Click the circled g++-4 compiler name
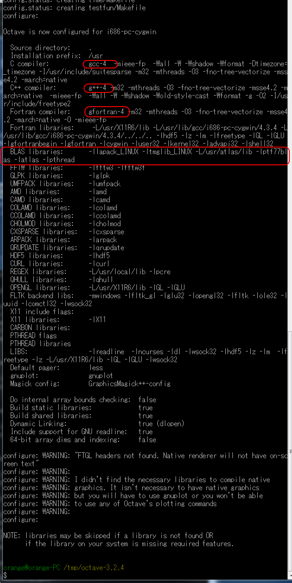 98,88
